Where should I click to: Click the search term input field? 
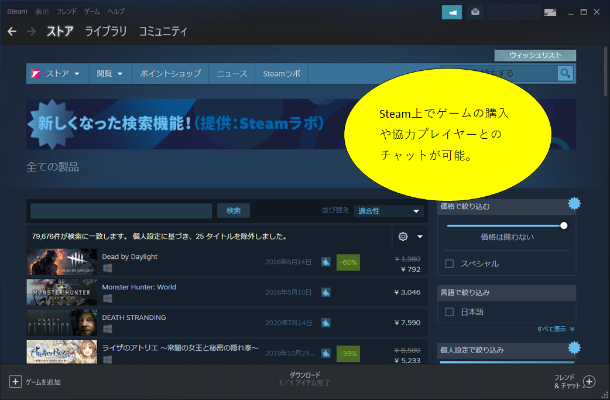[121, 211]
